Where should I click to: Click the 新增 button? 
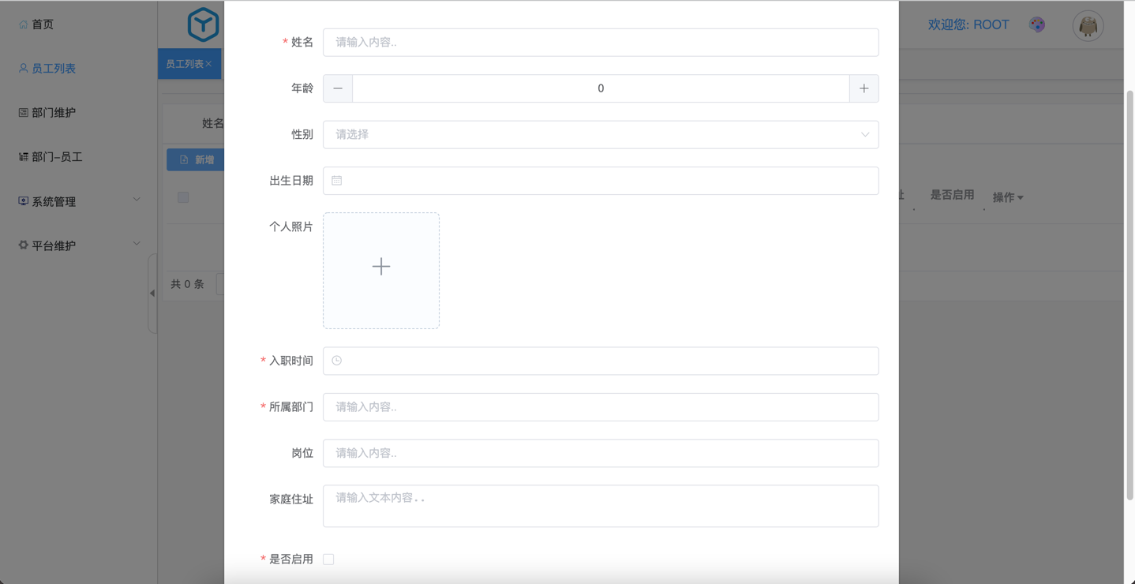point(197,159)
